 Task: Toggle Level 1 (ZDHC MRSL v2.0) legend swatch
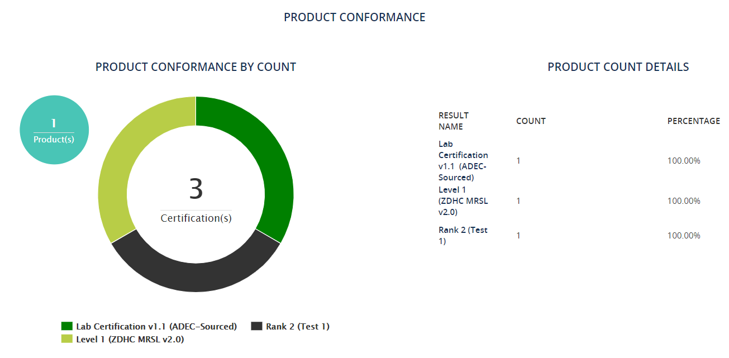coord(67,339)
